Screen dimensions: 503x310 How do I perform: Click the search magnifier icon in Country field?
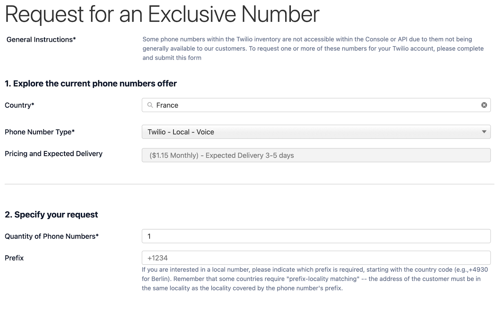[x=150, y=105]
